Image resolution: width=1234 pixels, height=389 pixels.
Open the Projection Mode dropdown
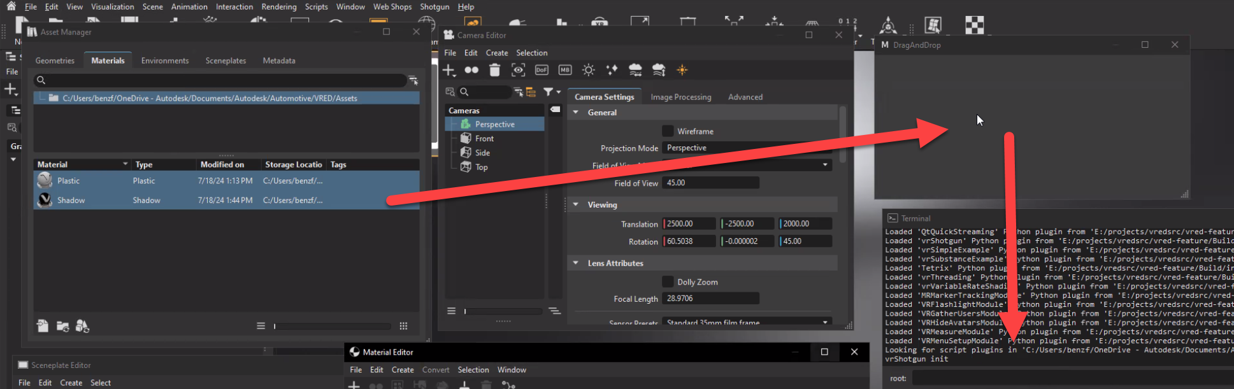pos(747,148)
